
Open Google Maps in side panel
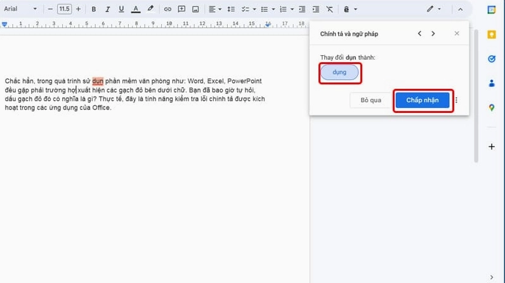pyautogui.click(x=492, y=107)
